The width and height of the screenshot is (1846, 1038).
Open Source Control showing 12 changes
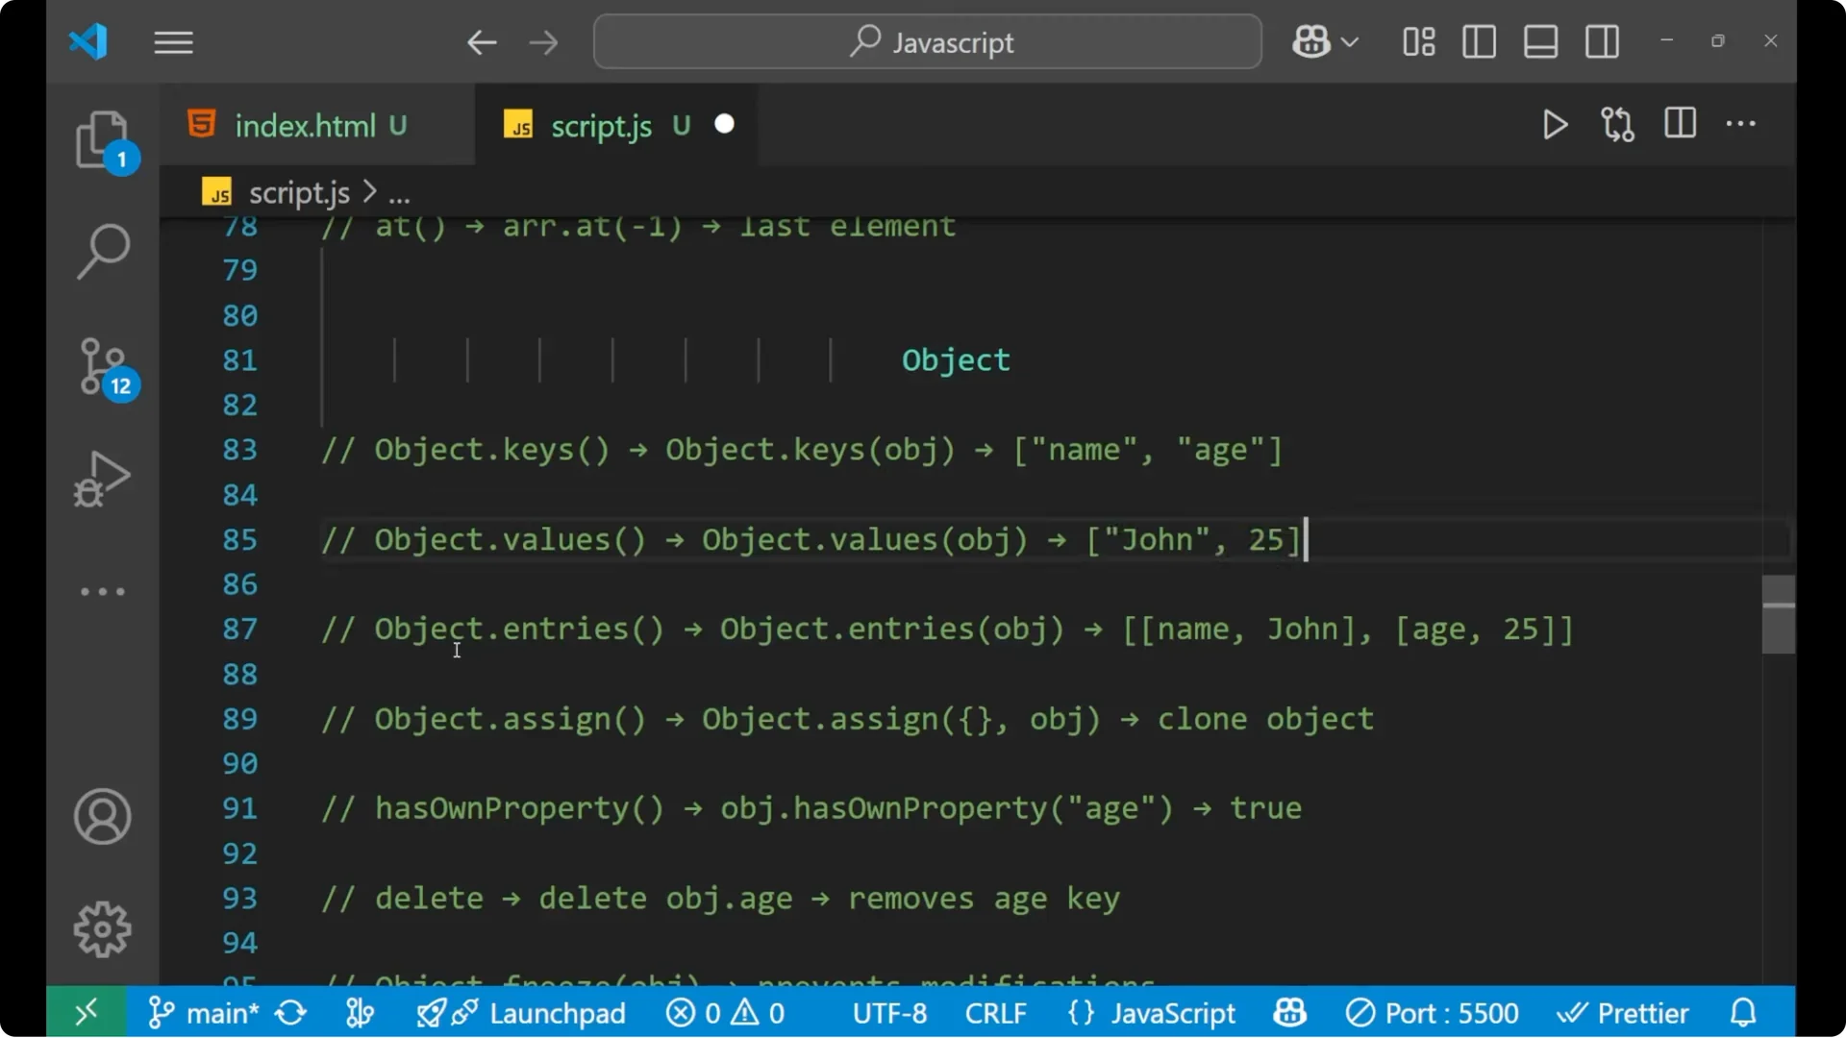[103, 368]
